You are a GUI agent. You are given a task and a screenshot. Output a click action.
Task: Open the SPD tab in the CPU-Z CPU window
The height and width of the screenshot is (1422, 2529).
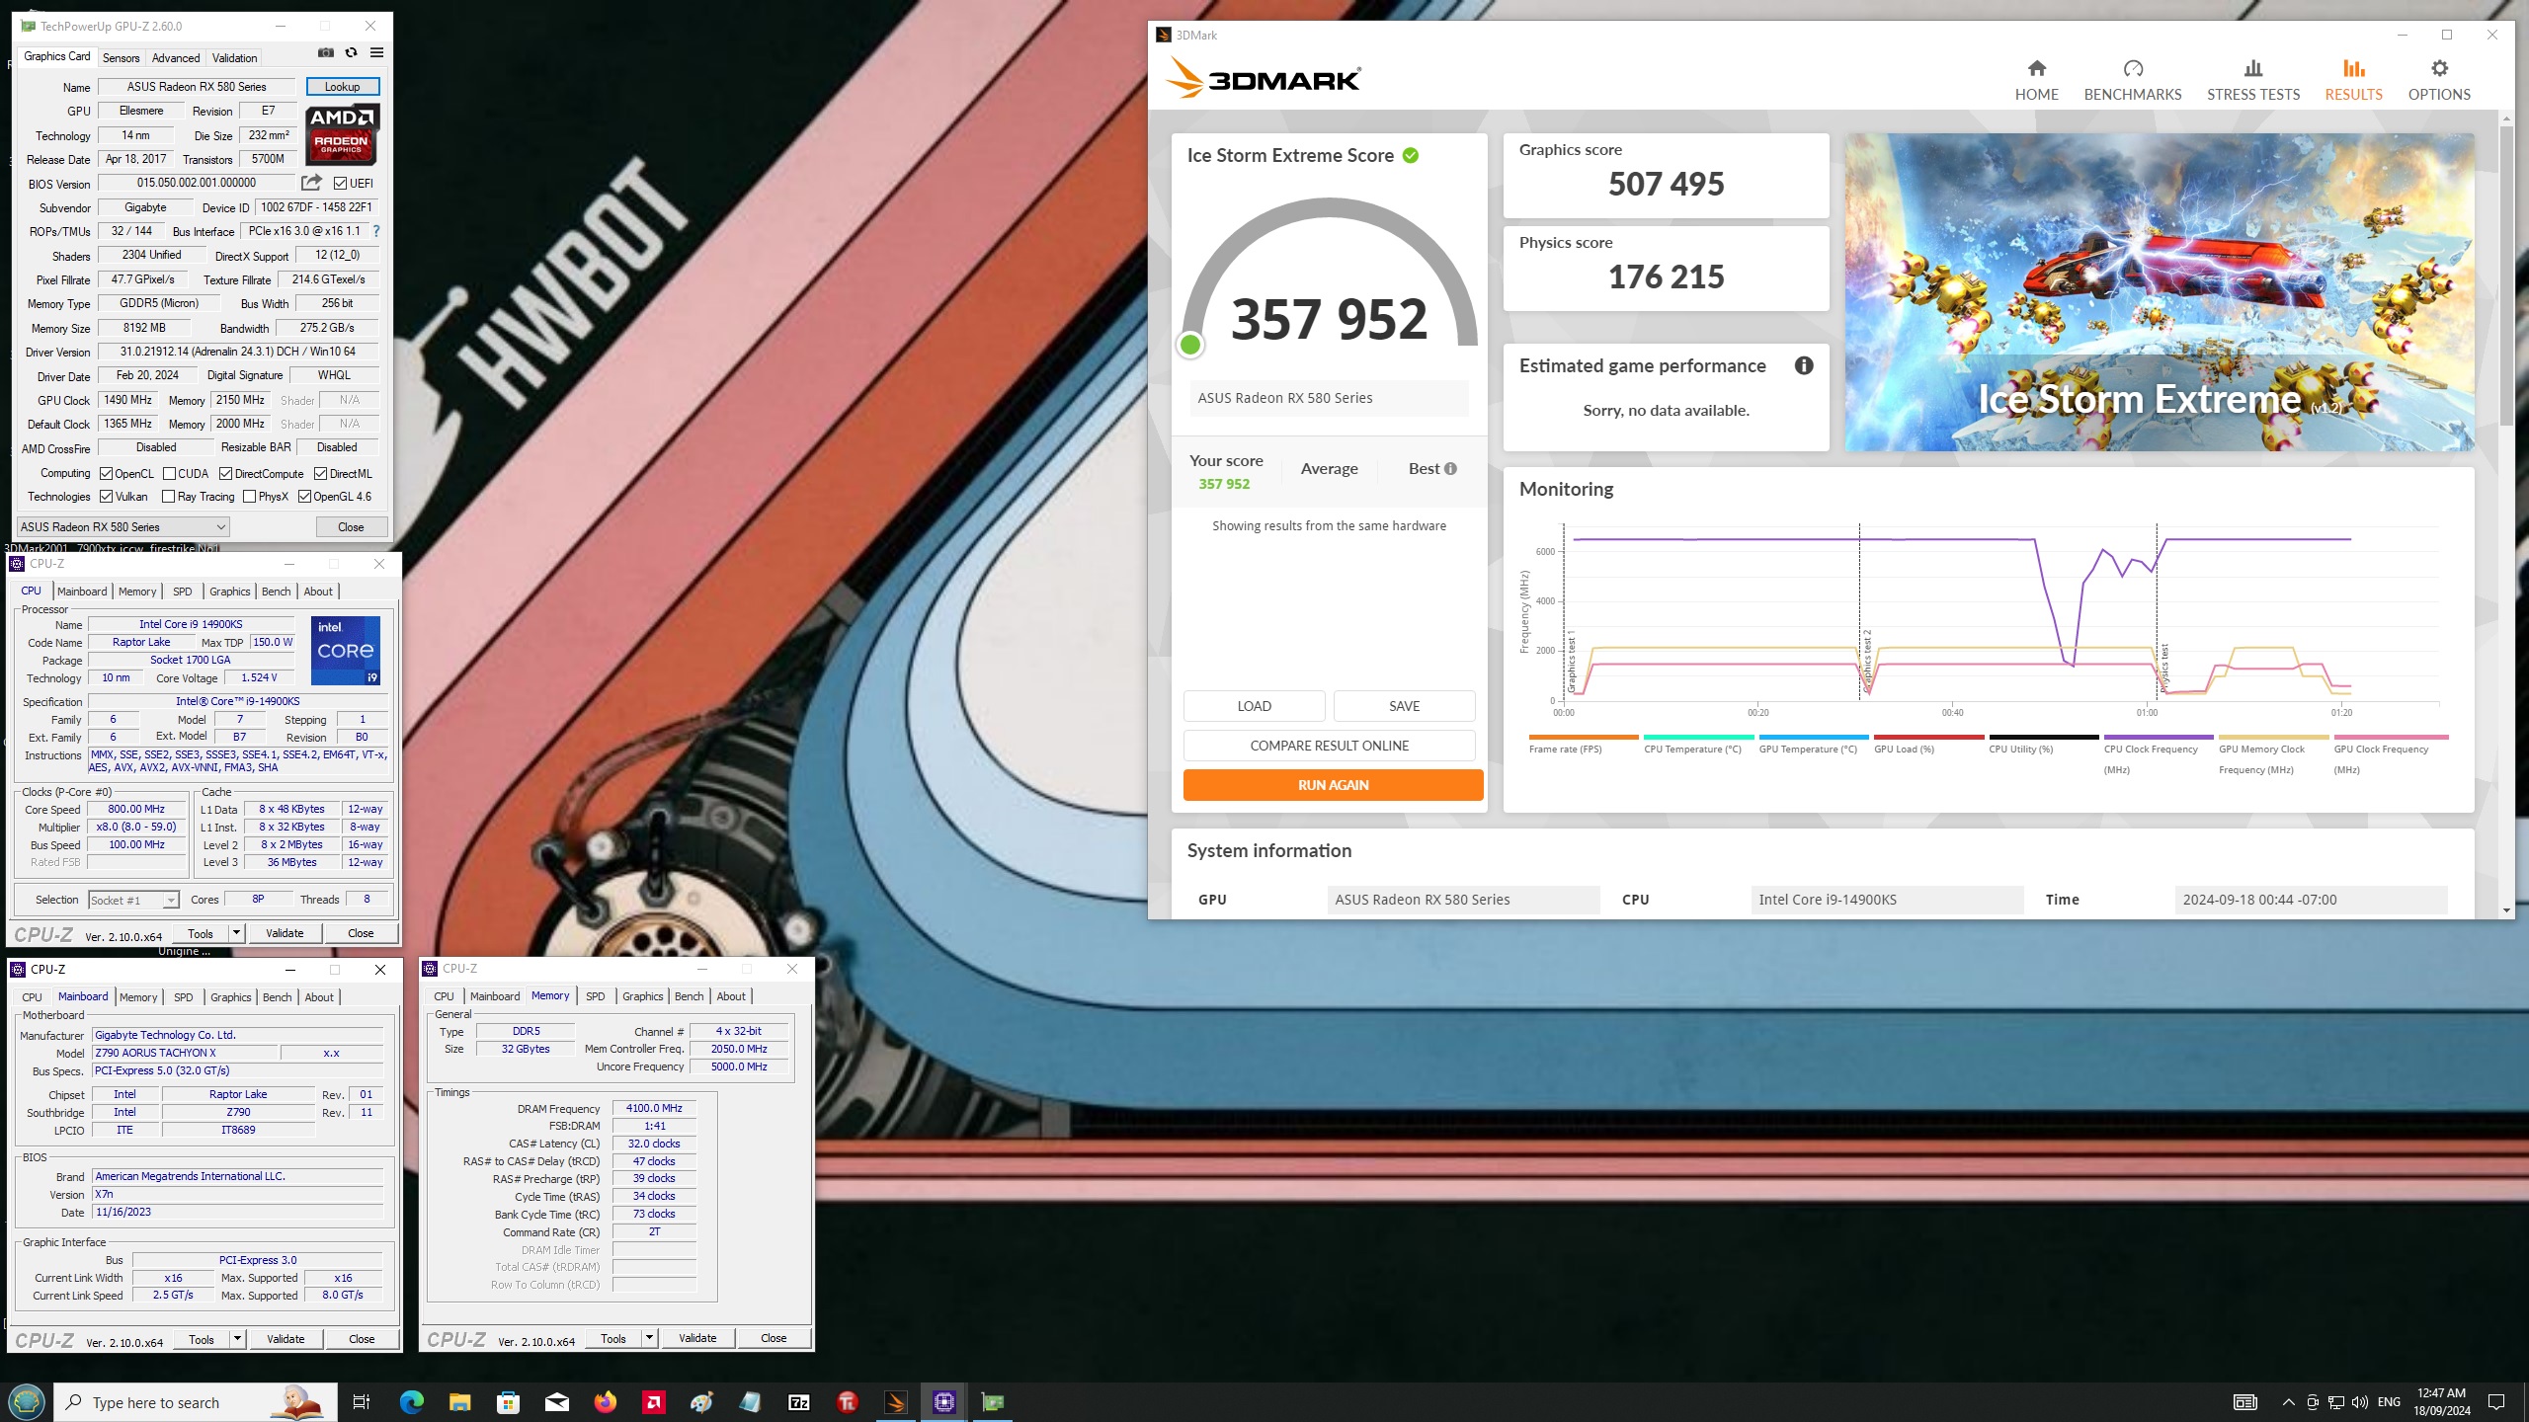pyautogui.click(x=183, y=592)
